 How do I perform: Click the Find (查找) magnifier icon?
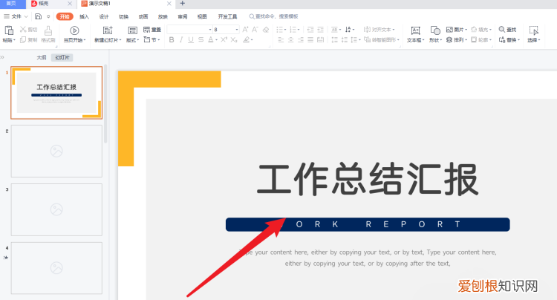502,30
